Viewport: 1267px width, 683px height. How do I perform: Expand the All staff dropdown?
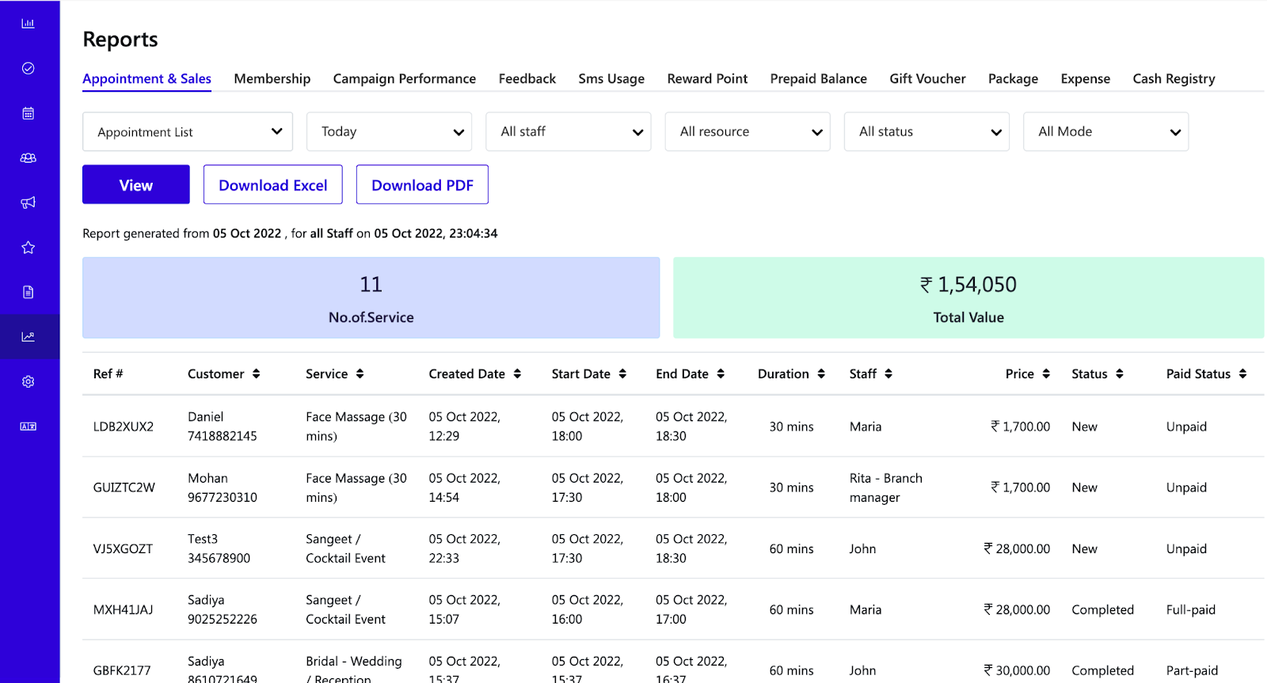tap(569, 131)
